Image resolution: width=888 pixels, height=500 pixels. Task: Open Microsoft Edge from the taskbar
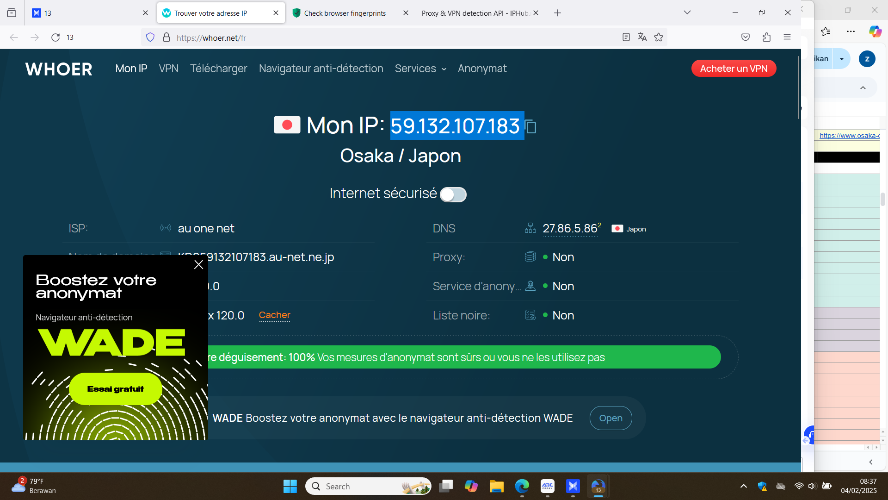tap(522, 487)
